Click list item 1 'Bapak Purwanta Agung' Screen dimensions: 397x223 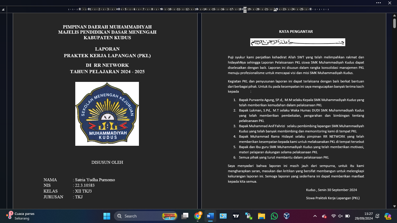[x=301, y=102]
